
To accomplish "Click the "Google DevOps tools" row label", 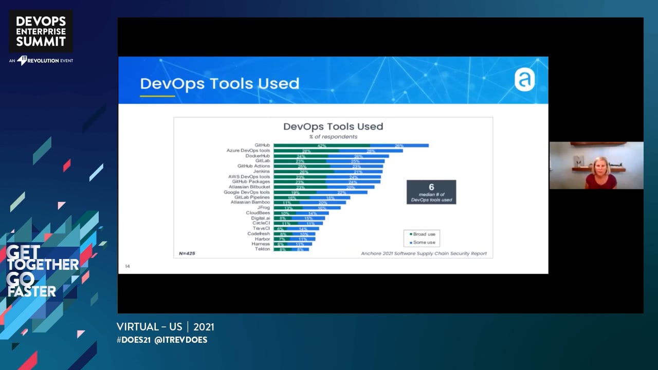I will (247, 192).
